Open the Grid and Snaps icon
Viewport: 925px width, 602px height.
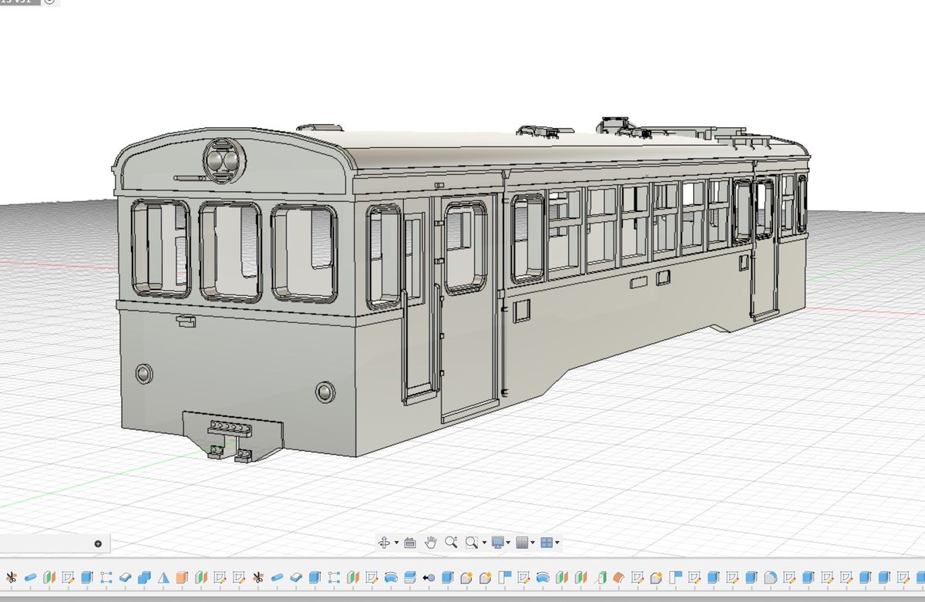pyautogui.click(x=522, y=543)
